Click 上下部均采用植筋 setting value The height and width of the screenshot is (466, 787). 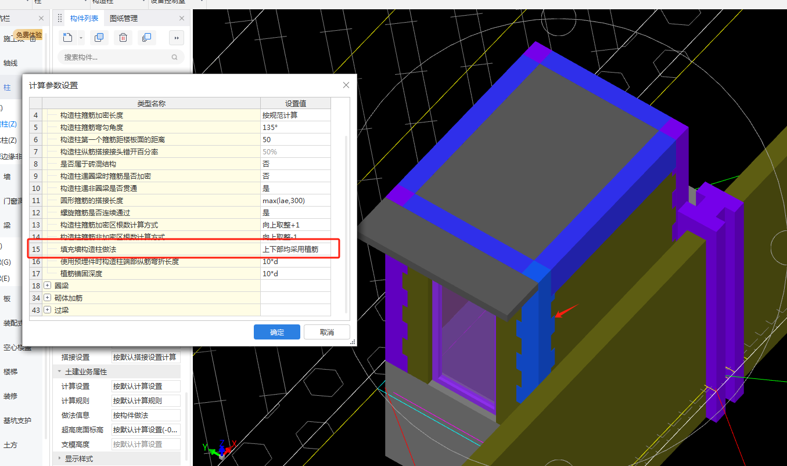click(296, 249)
